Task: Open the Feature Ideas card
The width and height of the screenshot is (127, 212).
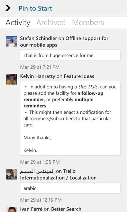Action: (x=79, y=76)
